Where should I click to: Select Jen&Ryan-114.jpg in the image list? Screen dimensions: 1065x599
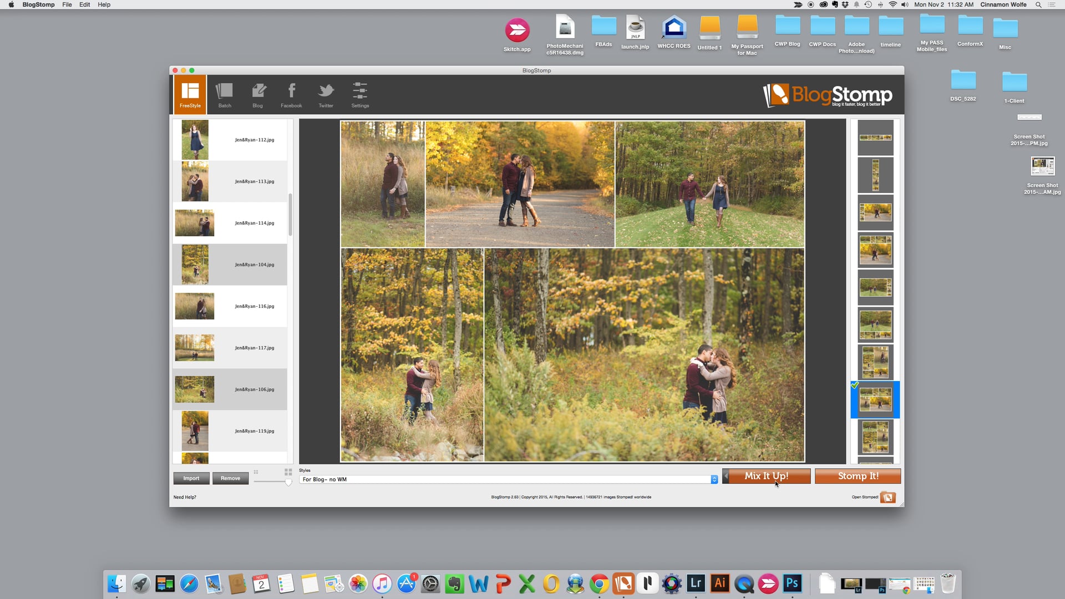pos(229,222)
